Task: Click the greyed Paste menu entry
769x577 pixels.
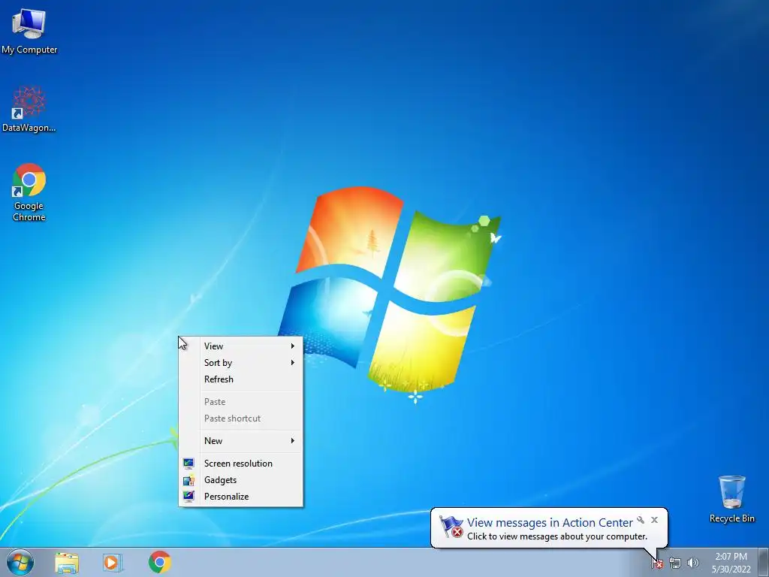Action: tap(241, 402)
